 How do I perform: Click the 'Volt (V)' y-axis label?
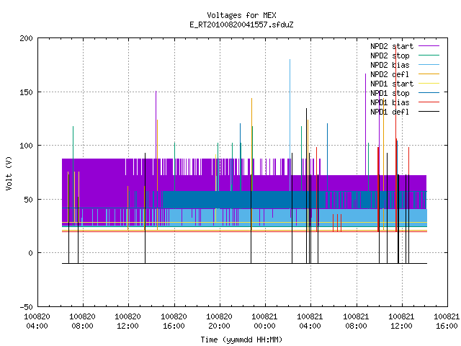click(x=9, y=173)
